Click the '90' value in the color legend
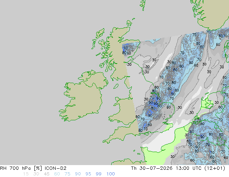229x177 pixels. pos(78,174)
